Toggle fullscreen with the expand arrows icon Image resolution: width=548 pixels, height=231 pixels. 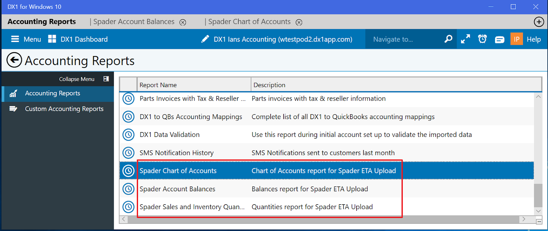pyautogui.click(x=465, y=39)
